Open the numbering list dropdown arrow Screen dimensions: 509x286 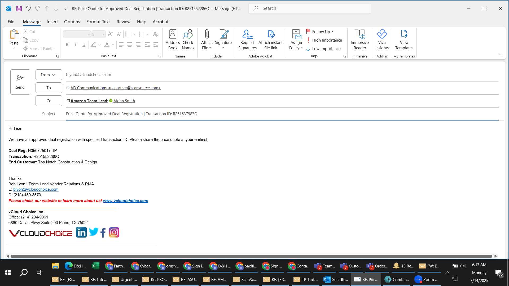[148, 34]
